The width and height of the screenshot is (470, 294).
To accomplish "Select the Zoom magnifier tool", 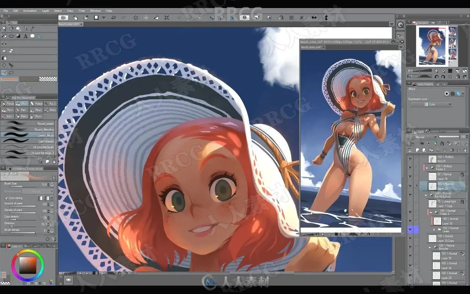I will point(4,29).
